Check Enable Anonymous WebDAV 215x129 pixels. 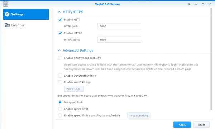pyautogui.click(x=60, y=58)
